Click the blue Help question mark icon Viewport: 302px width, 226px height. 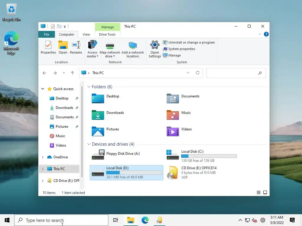[266, 34]
